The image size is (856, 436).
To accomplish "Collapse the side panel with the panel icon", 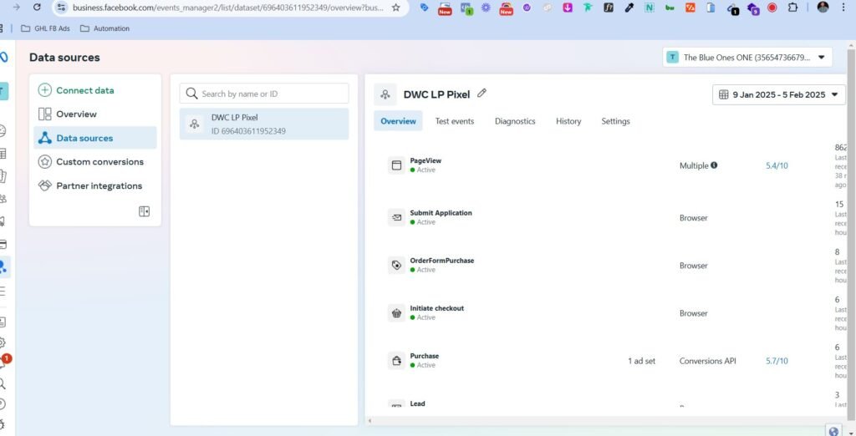I will [x=144, y=211].
